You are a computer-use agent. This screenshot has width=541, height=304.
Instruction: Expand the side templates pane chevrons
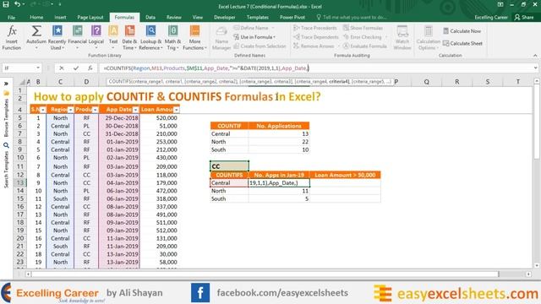pyautogui.click(x=6, y=84)
